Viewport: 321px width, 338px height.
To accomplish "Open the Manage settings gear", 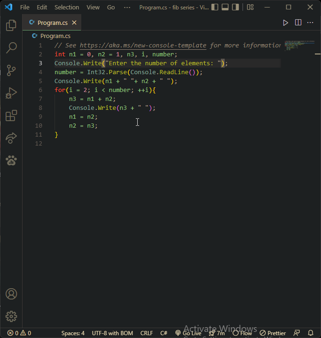I will [x=11, y=316].
